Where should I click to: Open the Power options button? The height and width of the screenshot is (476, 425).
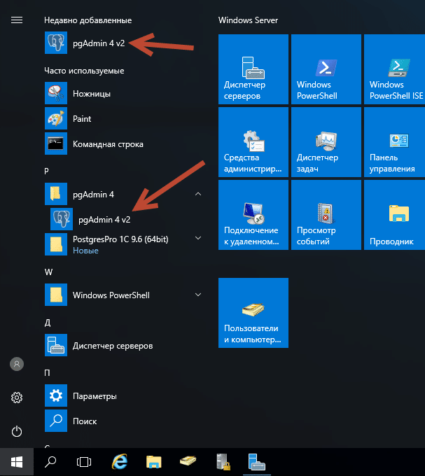coord(17,431)
